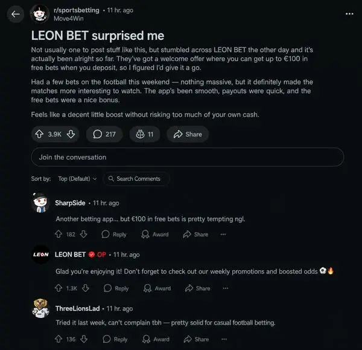Give an Award to LEON BET's comment
Image resolution: width=362 pixels, height=350 pixels.
[x=157, y=288]
